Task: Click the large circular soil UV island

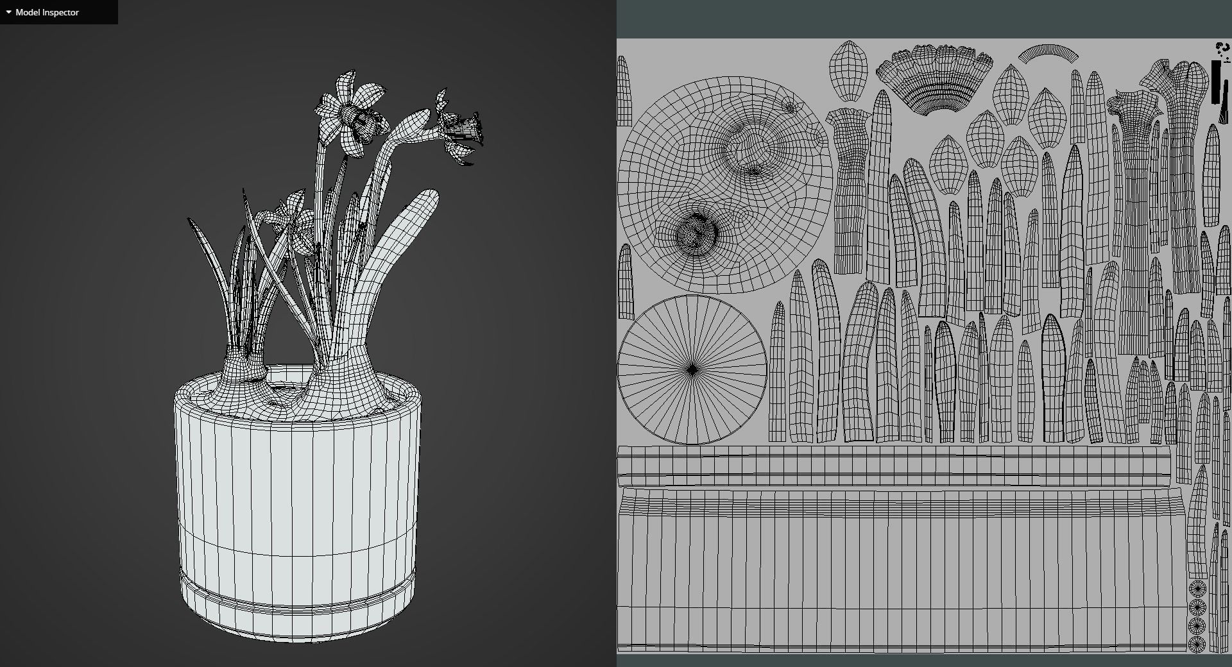Action: click(x=724, y=185)
